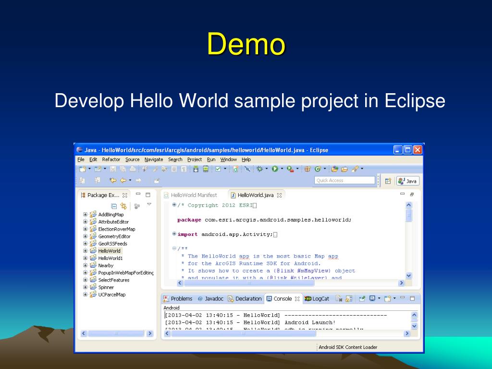The image size is (492, 369).
Task: Click the Open Task folder icon
Action: (x=344, y=169)
